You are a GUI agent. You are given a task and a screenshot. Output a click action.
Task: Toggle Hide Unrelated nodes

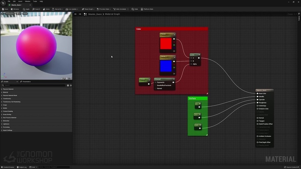(120, 9)
